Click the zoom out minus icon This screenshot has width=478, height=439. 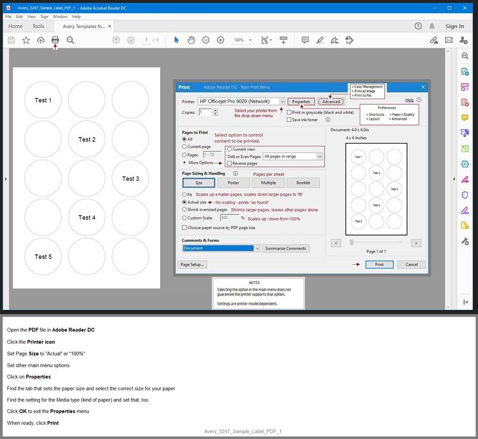(206, 40)
